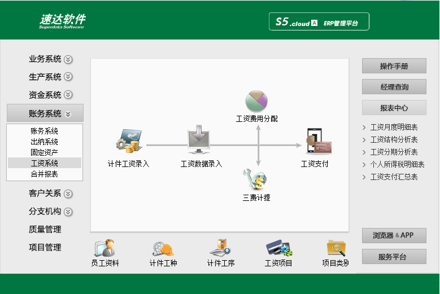Click the 业务系统 menu label

tap(45, 59)
